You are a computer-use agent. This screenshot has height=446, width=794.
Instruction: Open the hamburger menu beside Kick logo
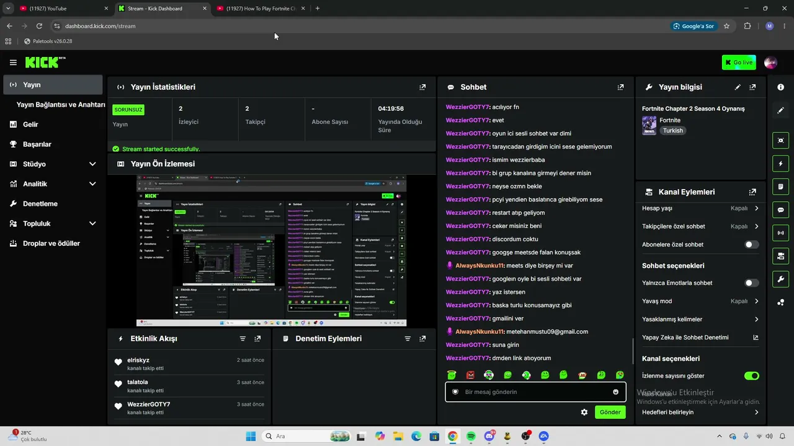13,63
